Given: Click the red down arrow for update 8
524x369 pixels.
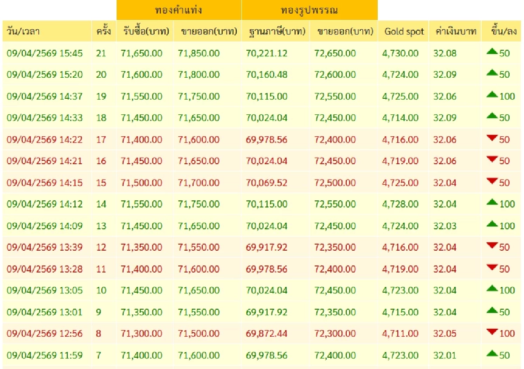Looking at the screenshot, I should pyautogui.click(x=492, y=332).
